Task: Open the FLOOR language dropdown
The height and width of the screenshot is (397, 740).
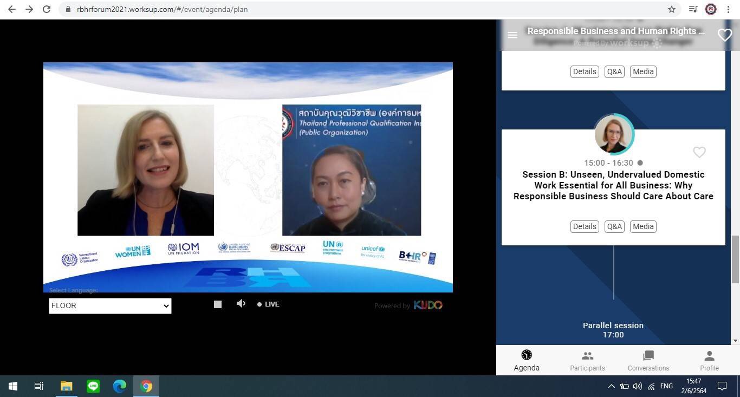Action: 110,305
